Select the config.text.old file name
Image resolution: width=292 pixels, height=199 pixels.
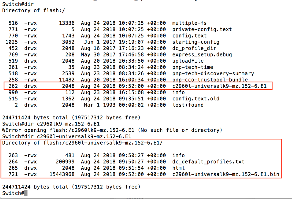click(196, 99)
